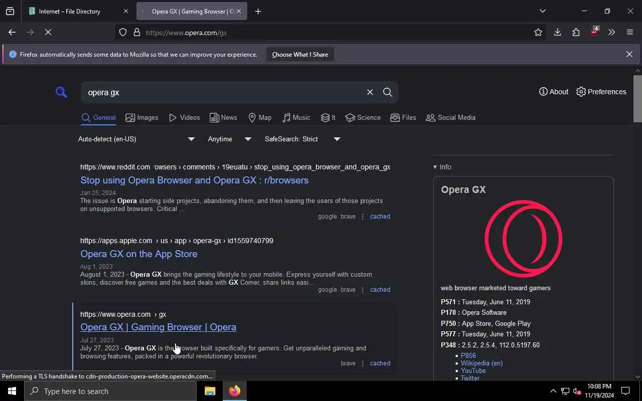Open more options dots for opera.com result

coord(363,363)
